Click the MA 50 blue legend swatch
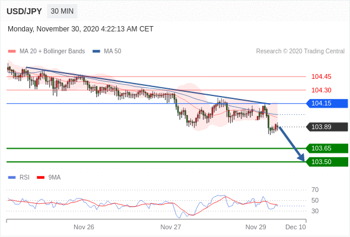This screenshot has width=350, height=237. (x=96, y=52)
